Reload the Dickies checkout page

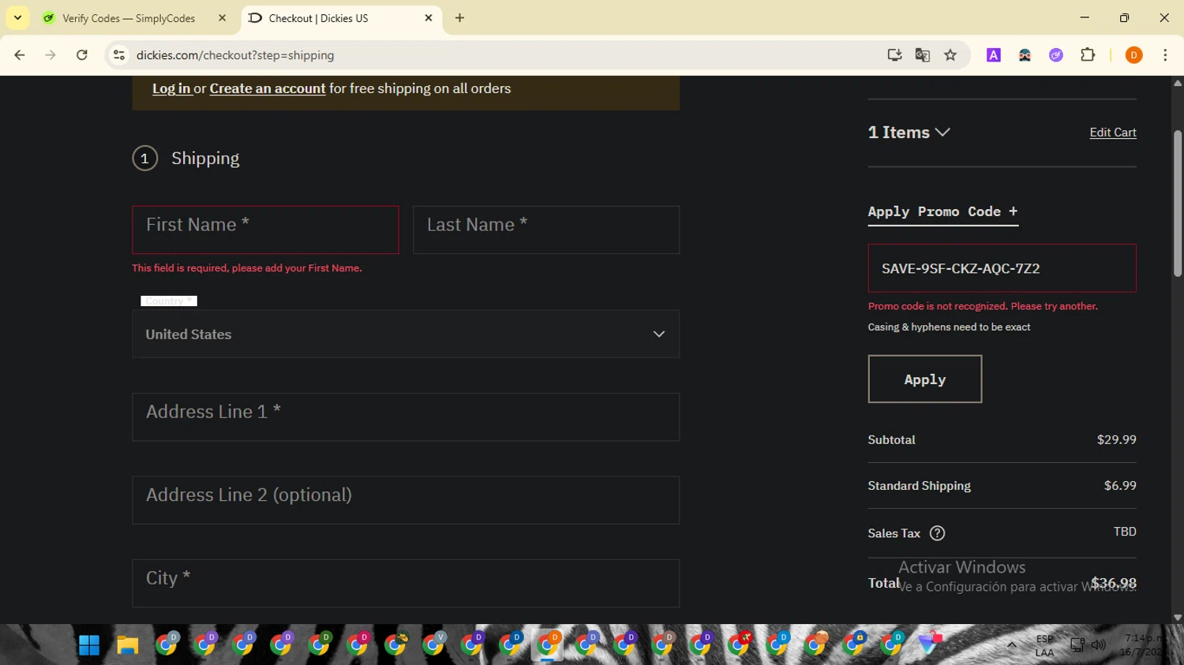(x=82, y=55)
